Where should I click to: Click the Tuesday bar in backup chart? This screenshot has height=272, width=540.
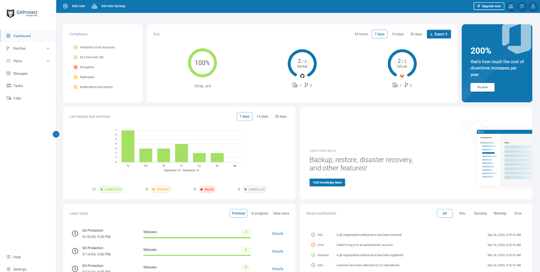[x=128, y=146]
